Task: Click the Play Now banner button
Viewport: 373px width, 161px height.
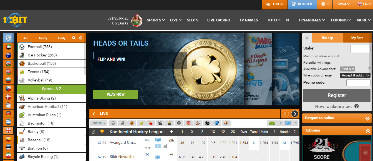Action: click(x=116, y=95)
